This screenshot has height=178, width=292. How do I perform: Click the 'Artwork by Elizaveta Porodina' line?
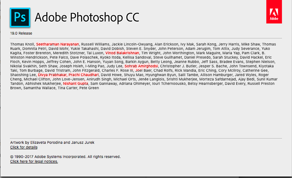click(52, 142)
